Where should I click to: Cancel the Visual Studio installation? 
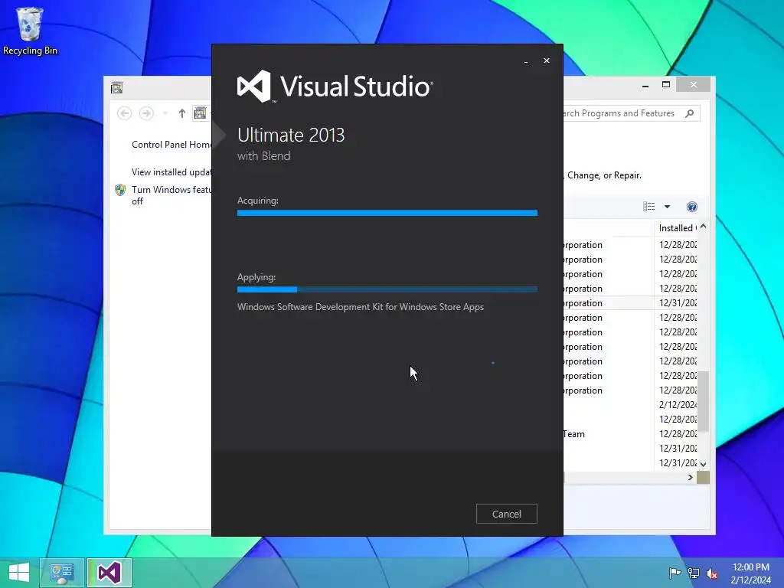507,514
